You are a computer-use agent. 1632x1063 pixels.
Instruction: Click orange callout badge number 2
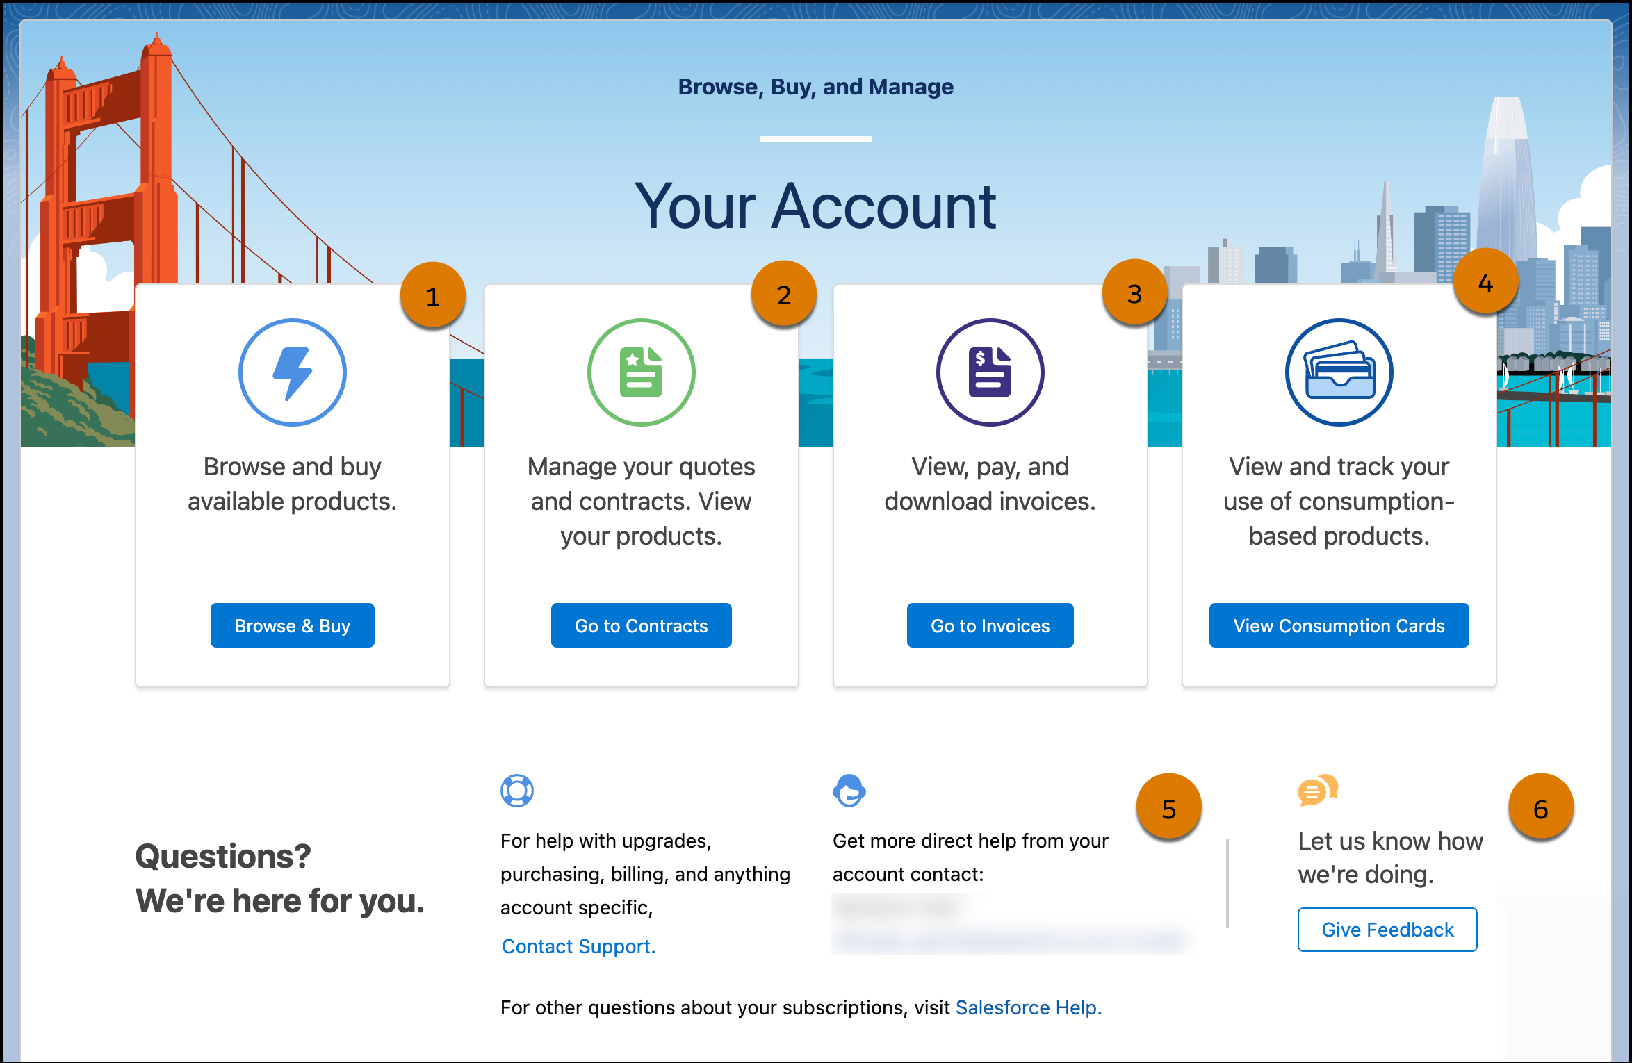pos(783,295)
